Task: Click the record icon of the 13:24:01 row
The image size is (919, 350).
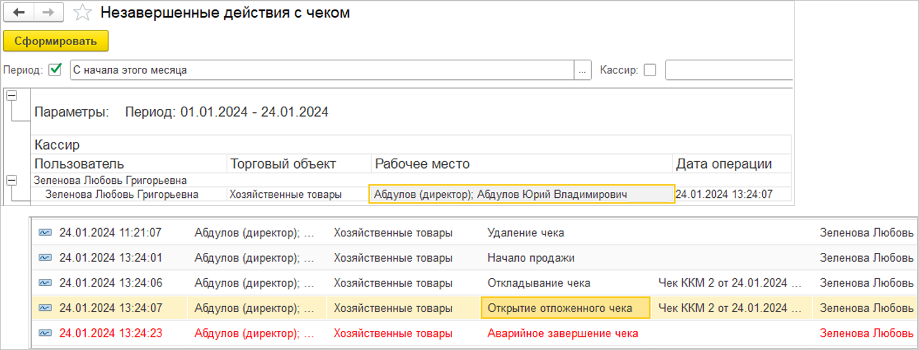Action: point(45,258)
